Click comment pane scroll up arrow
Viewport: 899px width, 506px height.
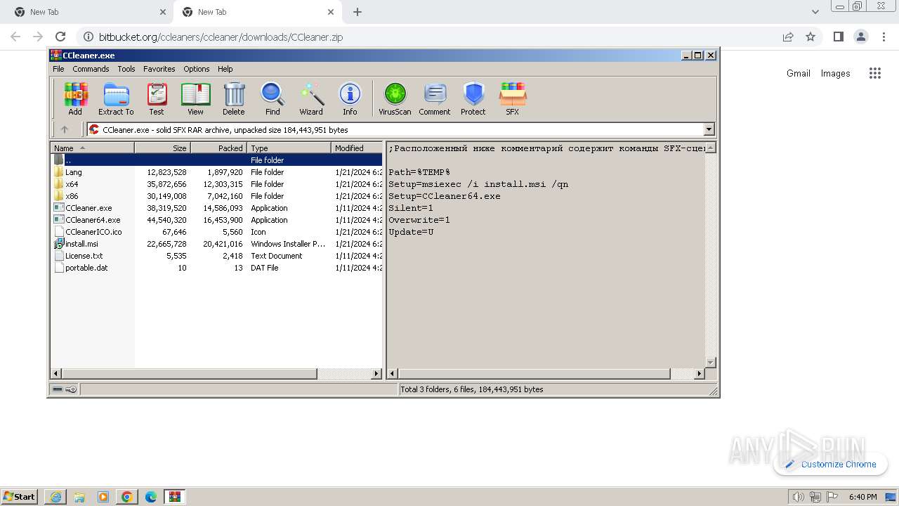(710, 148)
